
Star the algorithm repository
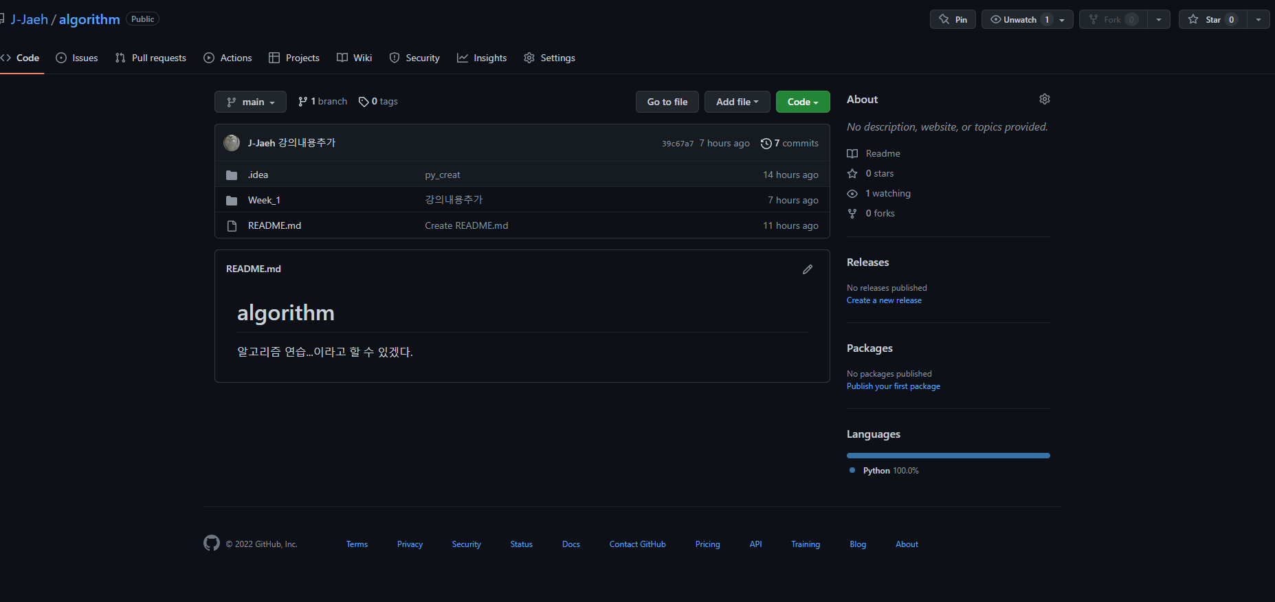pos(1213,19)
